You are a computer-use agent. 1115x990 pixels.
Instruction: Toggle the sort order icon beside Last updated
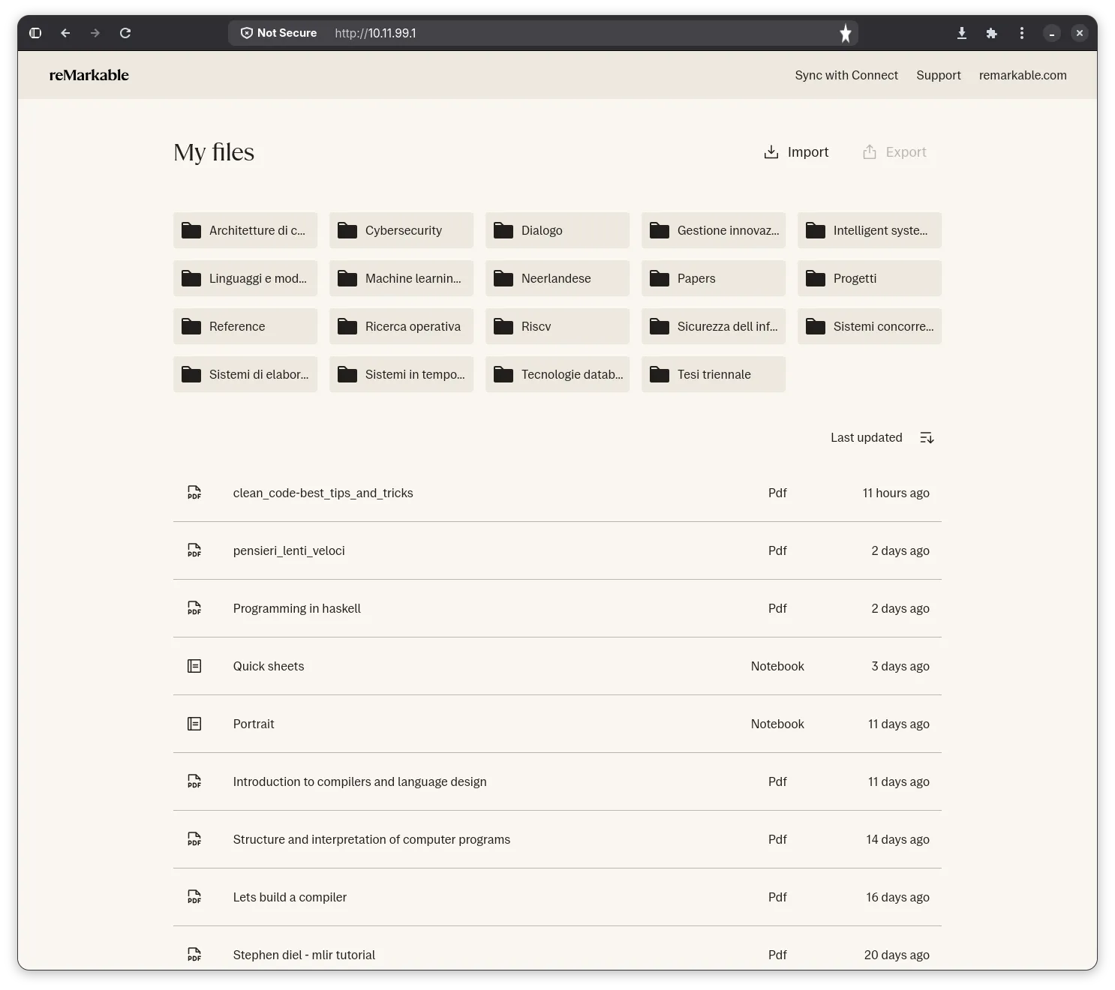[x=927, y=437]
